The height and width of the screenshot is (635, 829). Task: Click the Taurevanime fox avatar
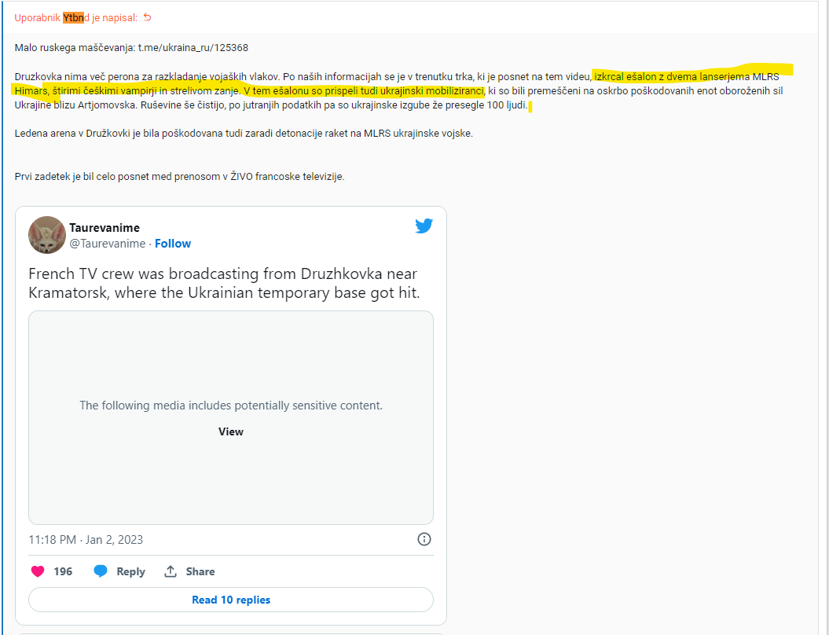click(x=47, y=235)
